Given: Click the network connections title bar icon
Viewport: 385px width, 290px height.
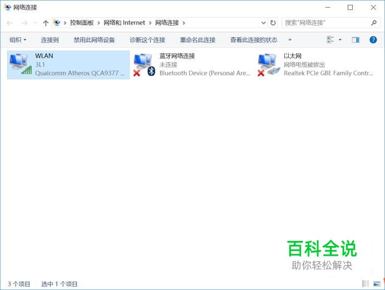Looking at the screenshot, I should point(8,7).
